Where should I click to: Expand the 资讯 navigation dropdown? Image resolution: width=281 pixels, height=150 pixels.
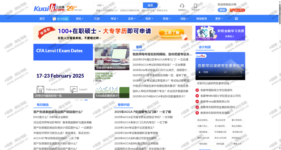pos(80,19)
